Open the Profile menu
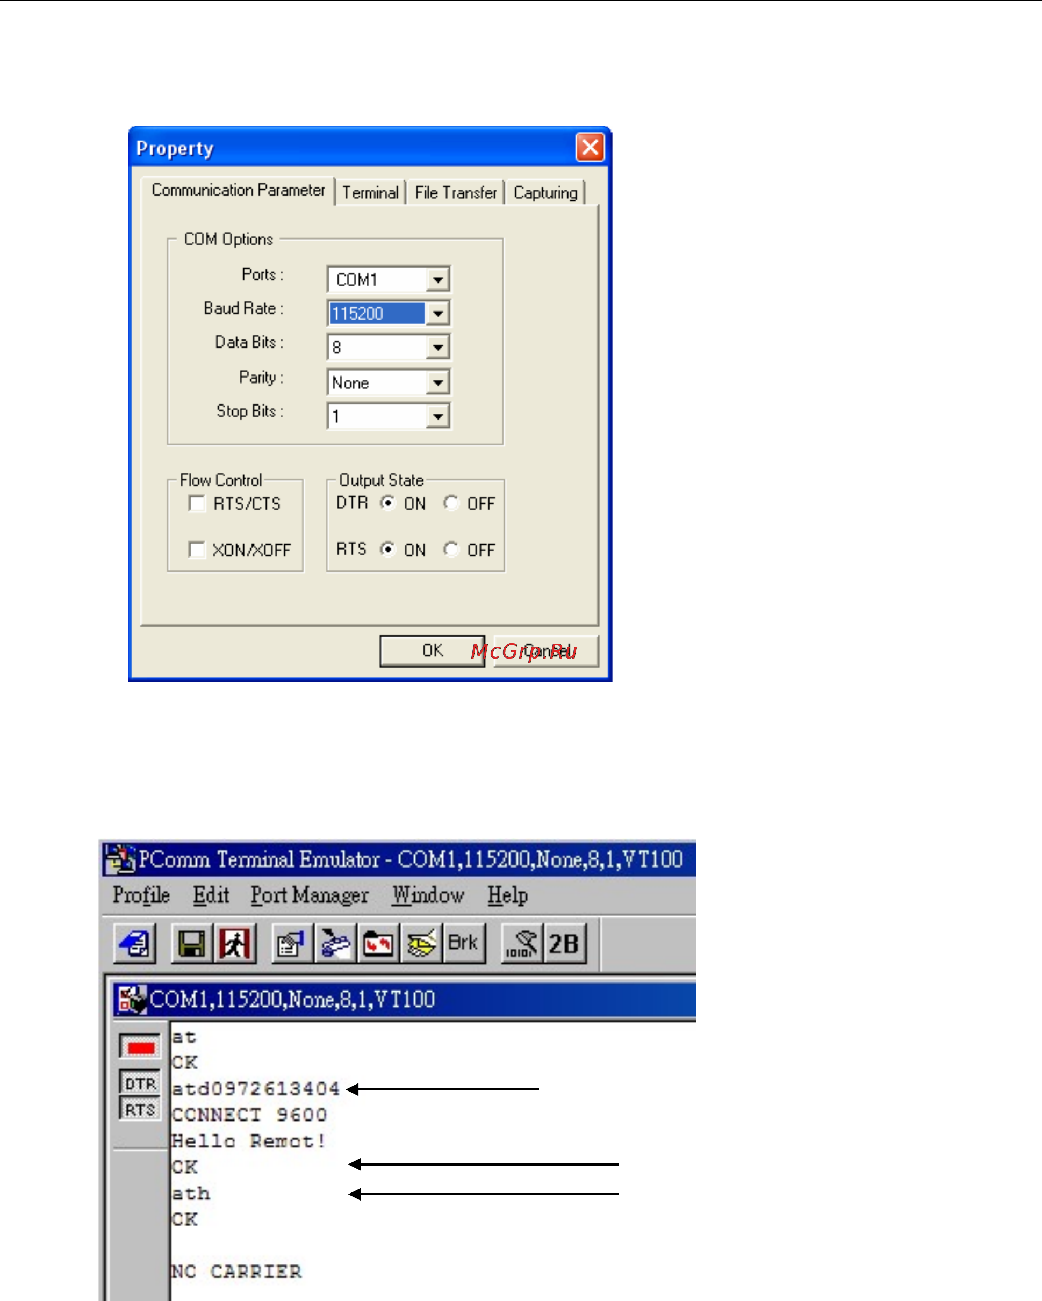This screenshot has height=1301, width=1042. pos(141,895)
